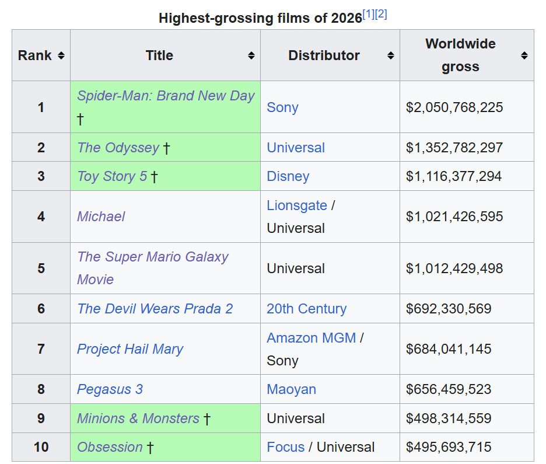The width and height of the screenshot is (546, 464).
Task: Open the Lionsgate distributor link
Action: click(297, 205)
